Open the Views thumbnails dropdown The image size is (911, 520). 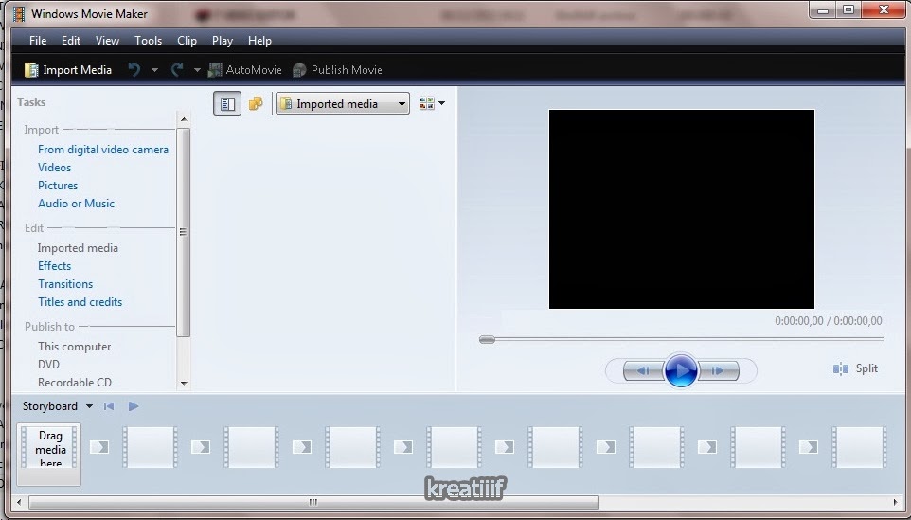tap(432, 103)
